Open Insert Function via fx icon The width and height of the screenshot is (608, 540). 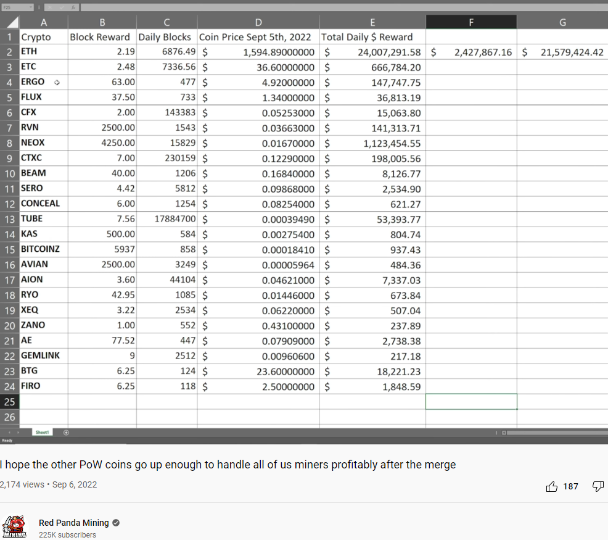coord(73,7)
